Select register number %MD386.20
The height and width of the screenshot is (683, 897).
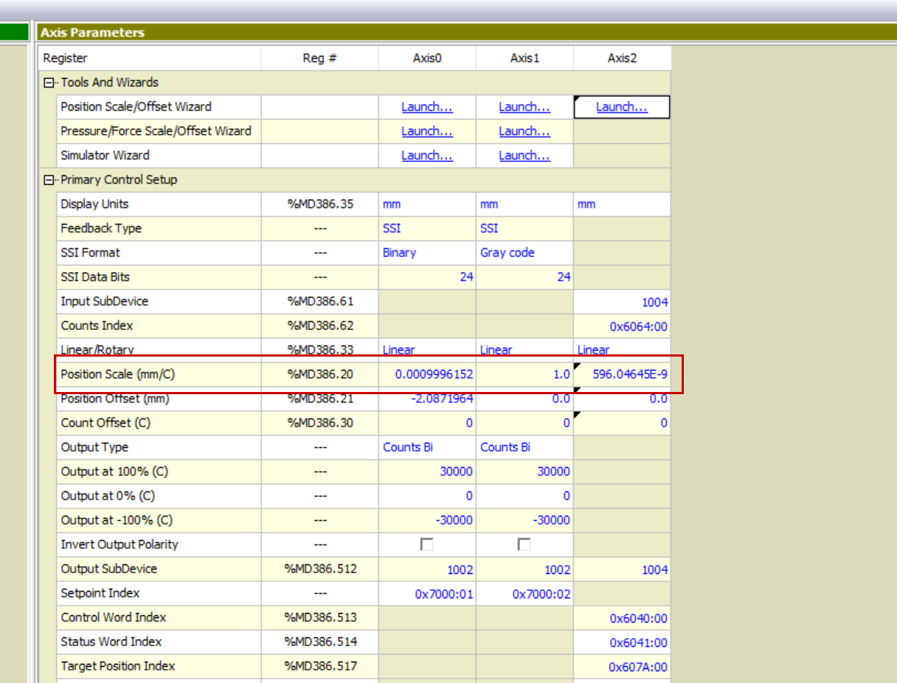(x=320, y=374)
